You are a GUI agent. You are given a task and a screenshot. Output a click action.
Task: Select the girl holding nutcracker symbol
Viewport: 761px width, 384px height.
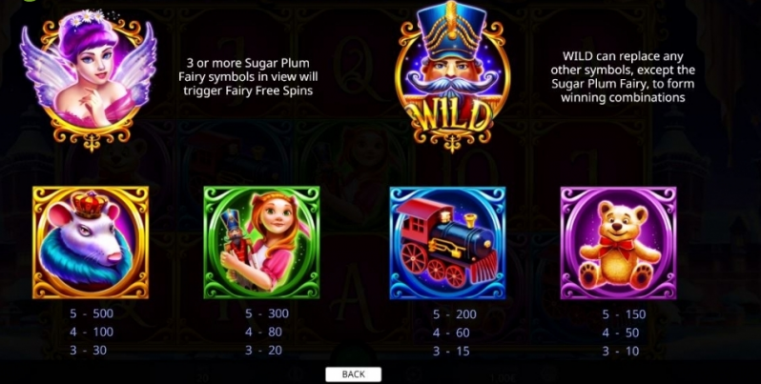pyautogui.click(x=261, y=242)
